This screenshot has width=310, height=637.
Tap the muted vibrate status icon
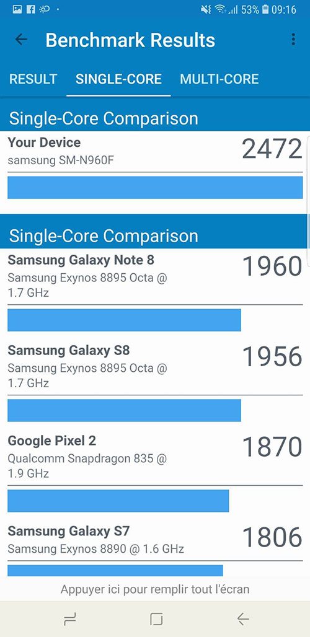pos(206,9)
